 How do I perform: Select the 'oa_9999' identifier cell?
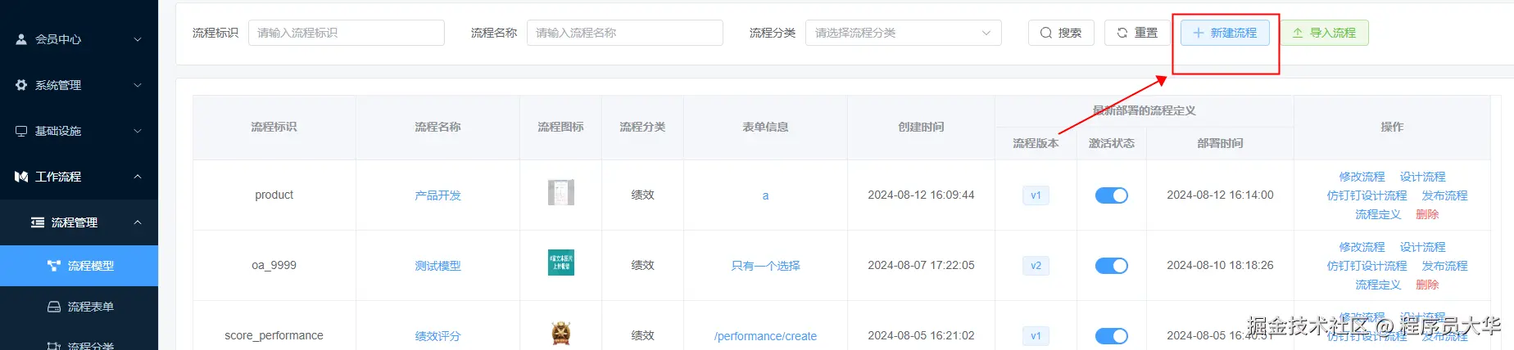click(274, 266)
